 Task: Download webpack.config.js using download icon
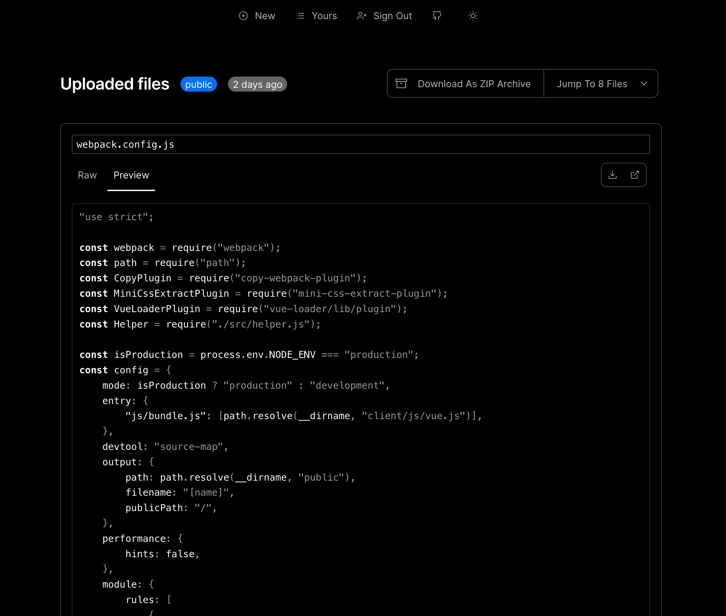point(613,175)
